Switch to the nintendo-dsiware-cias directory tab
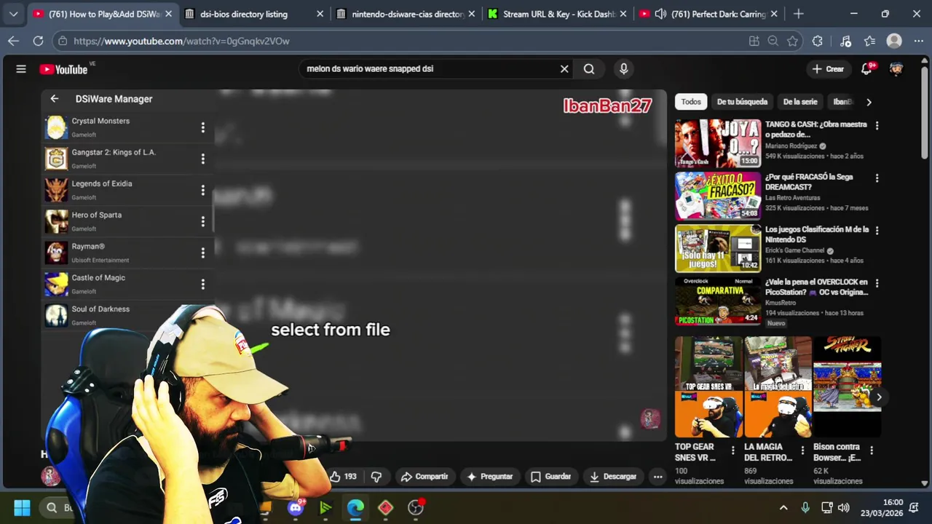 406,14
